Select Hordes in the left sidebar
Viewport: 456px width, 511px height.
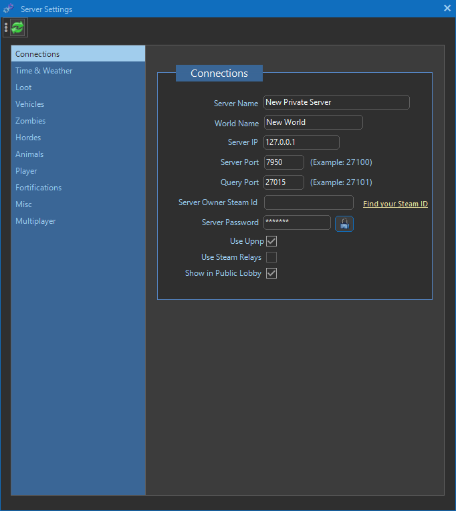[x=28, y=138]
